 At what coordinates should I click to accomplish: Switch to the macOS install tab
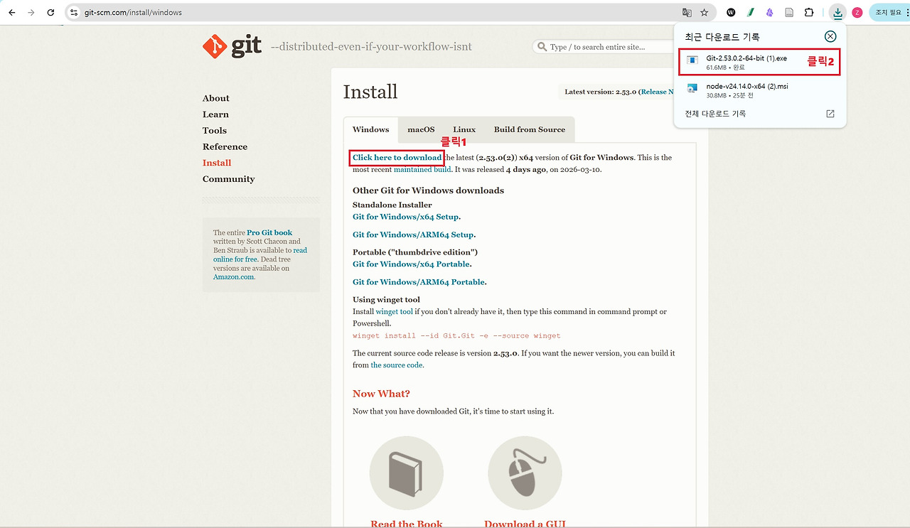[421, 130]
